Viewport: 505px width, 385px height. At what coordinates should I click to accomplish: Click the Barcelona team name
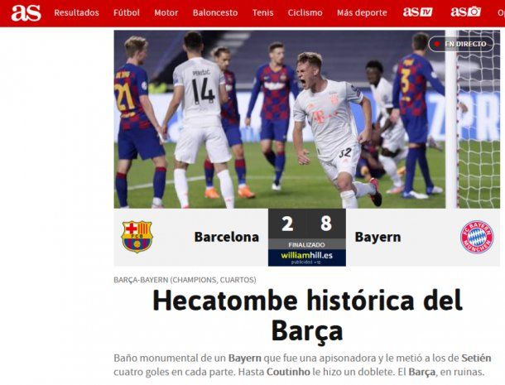click(226, 237)
